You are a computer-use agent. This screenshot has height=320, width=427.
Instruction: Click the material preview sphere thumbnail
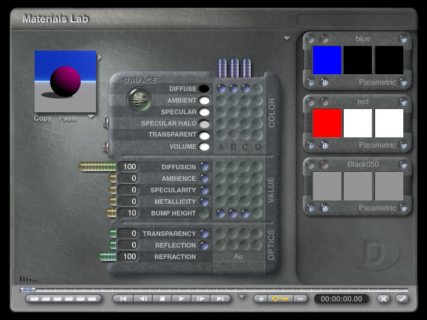[x=65, y=81]
